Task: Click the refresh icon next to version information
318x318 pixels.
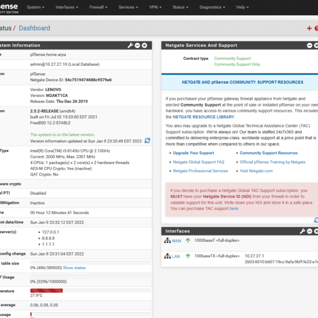Action: (x=147, y=141)
